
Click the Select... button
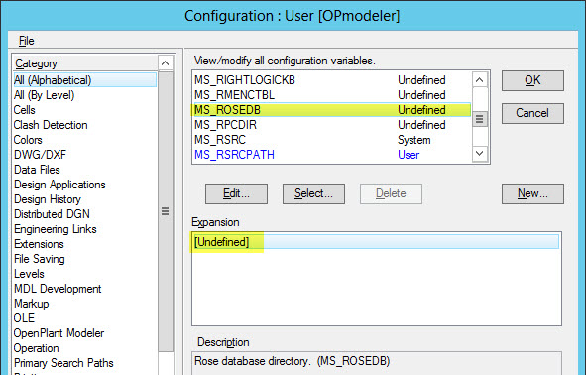[313, 193]
